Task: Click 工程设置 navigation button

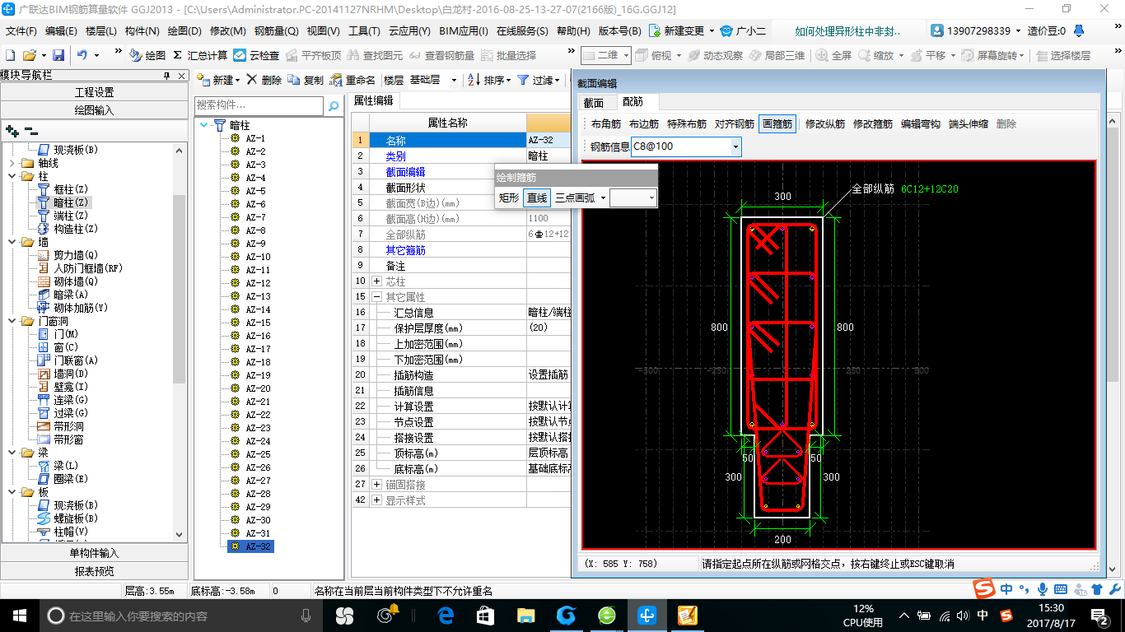Action: 95,92
